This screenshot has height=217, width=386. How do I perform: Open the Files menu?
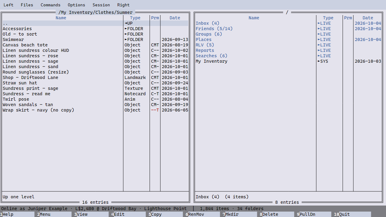tap(27, 5)
